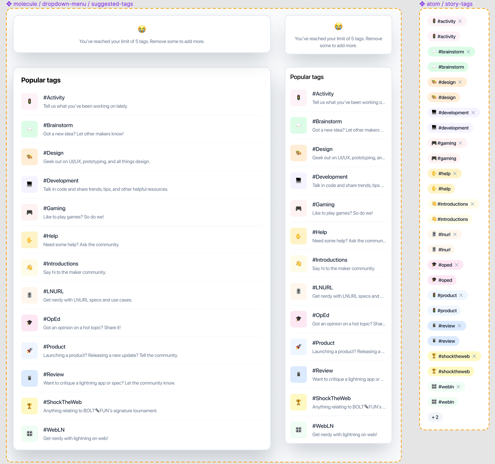Click the X on the #introductions tag chip

pyautogui.click(x=472, y=204)
